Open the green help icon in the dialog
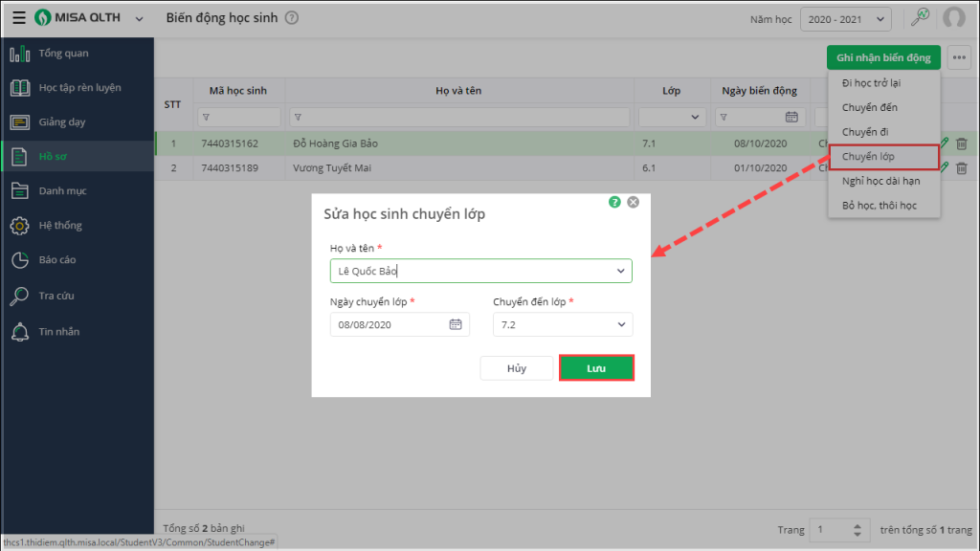This screenshot has width=980, height=551. [x=614, y=202]
